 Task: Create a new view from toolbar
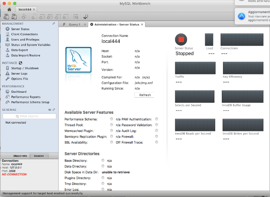(50, 17)
